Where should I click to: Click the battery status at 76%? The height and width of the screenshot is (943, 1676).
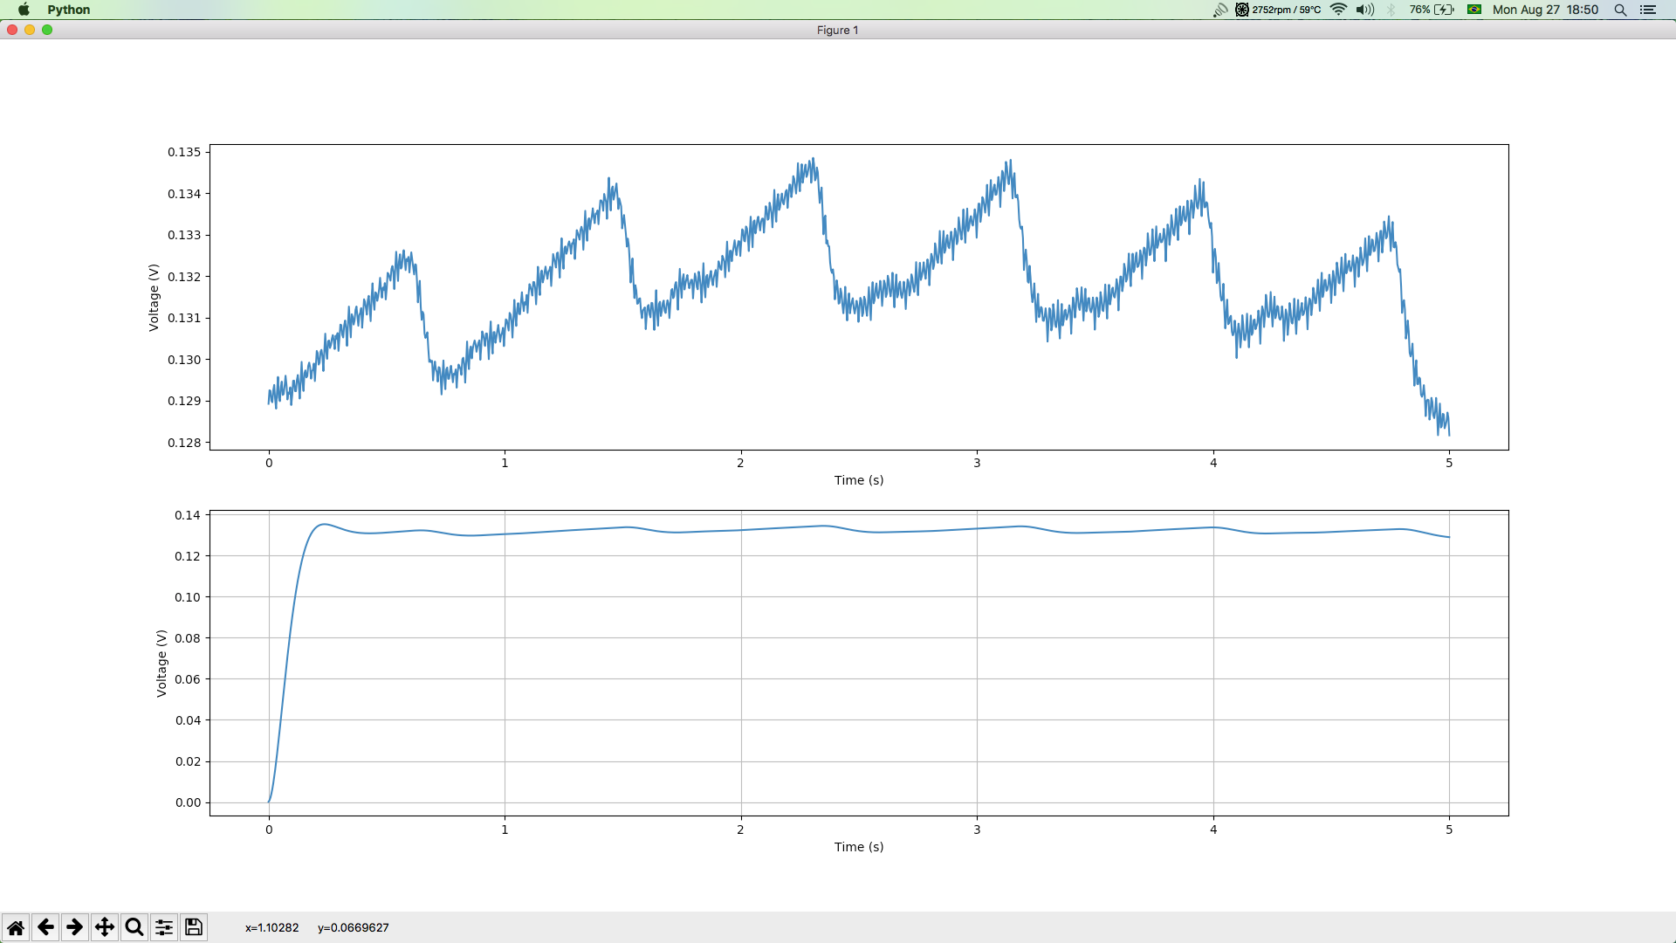click(x=1432, y=10)
